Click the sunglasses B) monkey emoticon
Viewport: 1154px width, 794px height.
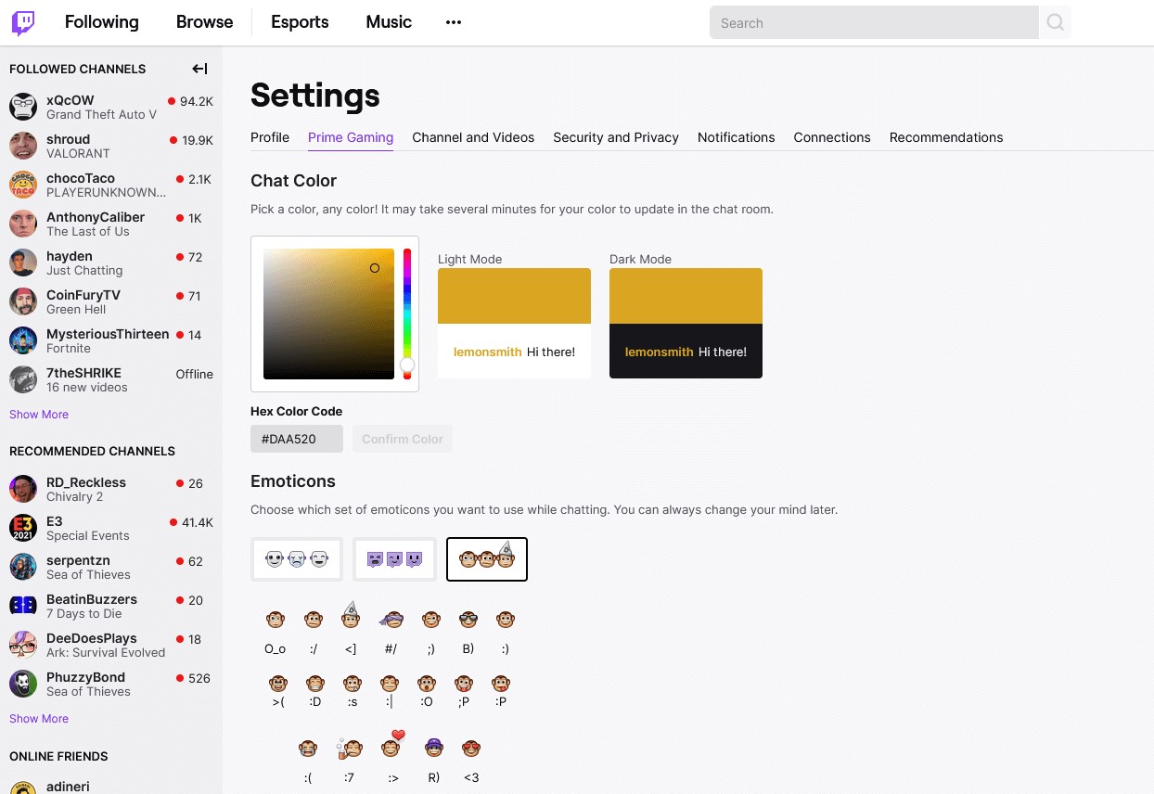[x=468, y=620]
